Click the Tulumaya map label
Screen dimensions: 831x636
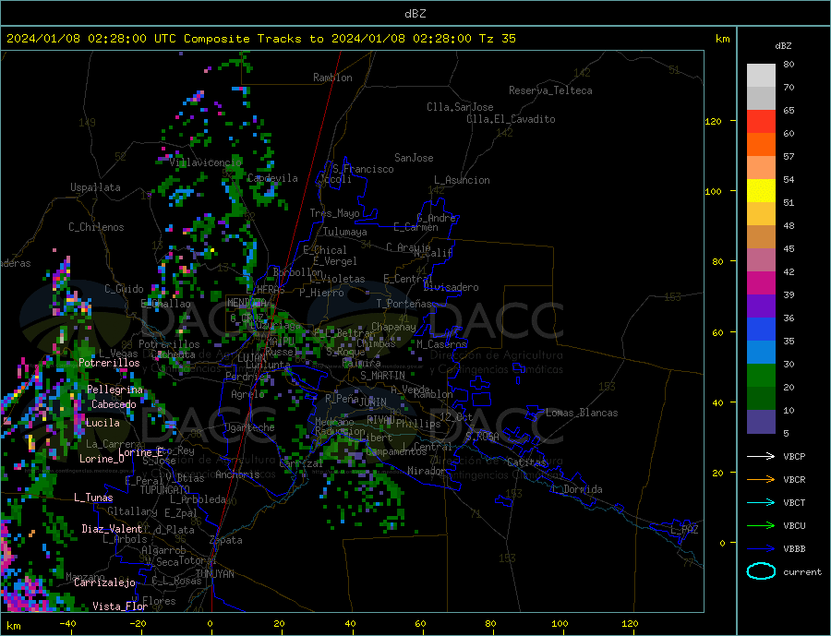click(x=345, y=232)
